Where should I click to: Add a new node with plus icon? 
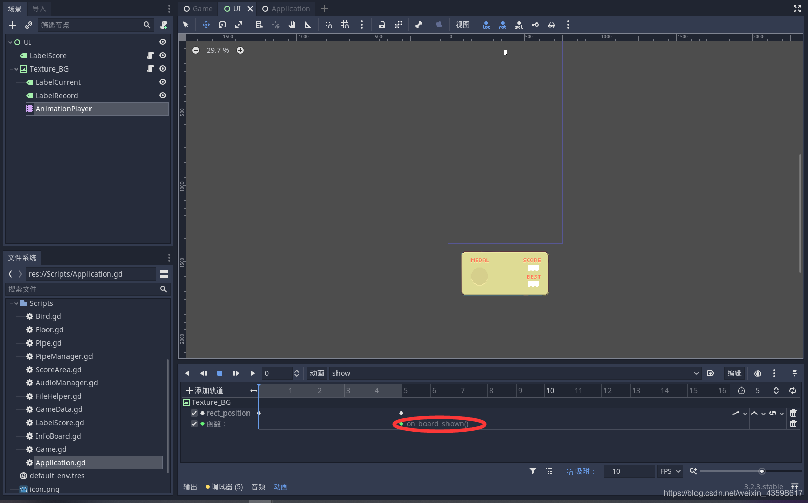click(x=12, y=25)
